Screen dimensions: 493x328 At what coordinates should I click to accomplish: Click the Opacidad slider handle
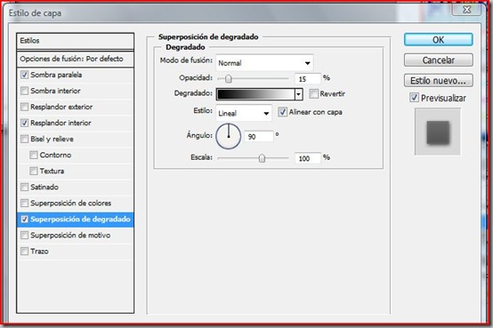pos(229,78)
